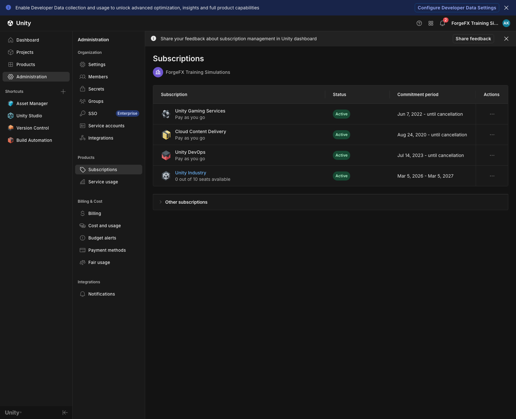This screenshot has width=516, height=419.
Task: Click the Dashboard home icon
Action: [11, 40]
